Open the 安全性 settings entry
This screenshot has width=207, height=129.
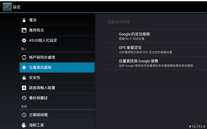pyautogui.click(x=57, y=78)
